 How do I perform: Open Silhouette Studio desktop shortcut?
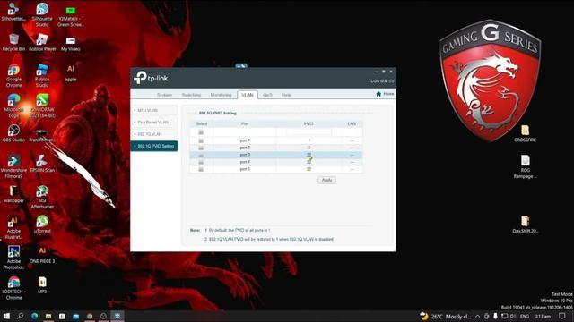tap(42, 14)
